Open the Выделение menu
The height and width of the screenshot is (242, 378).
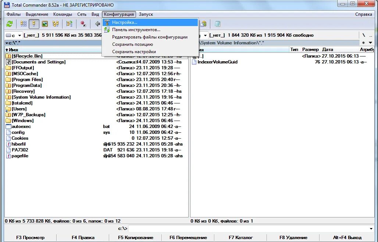click(x=37, y=14)
